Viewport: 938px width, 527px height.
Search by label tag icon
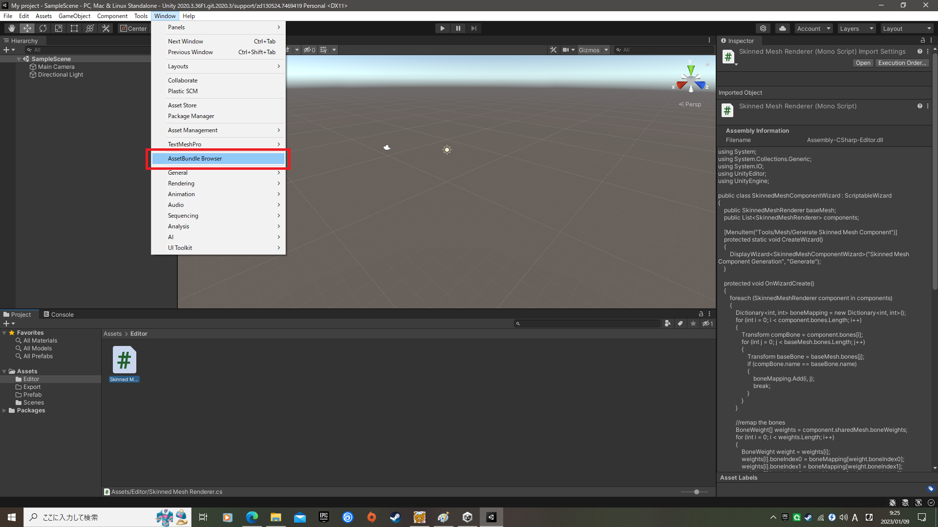[680, 324]
